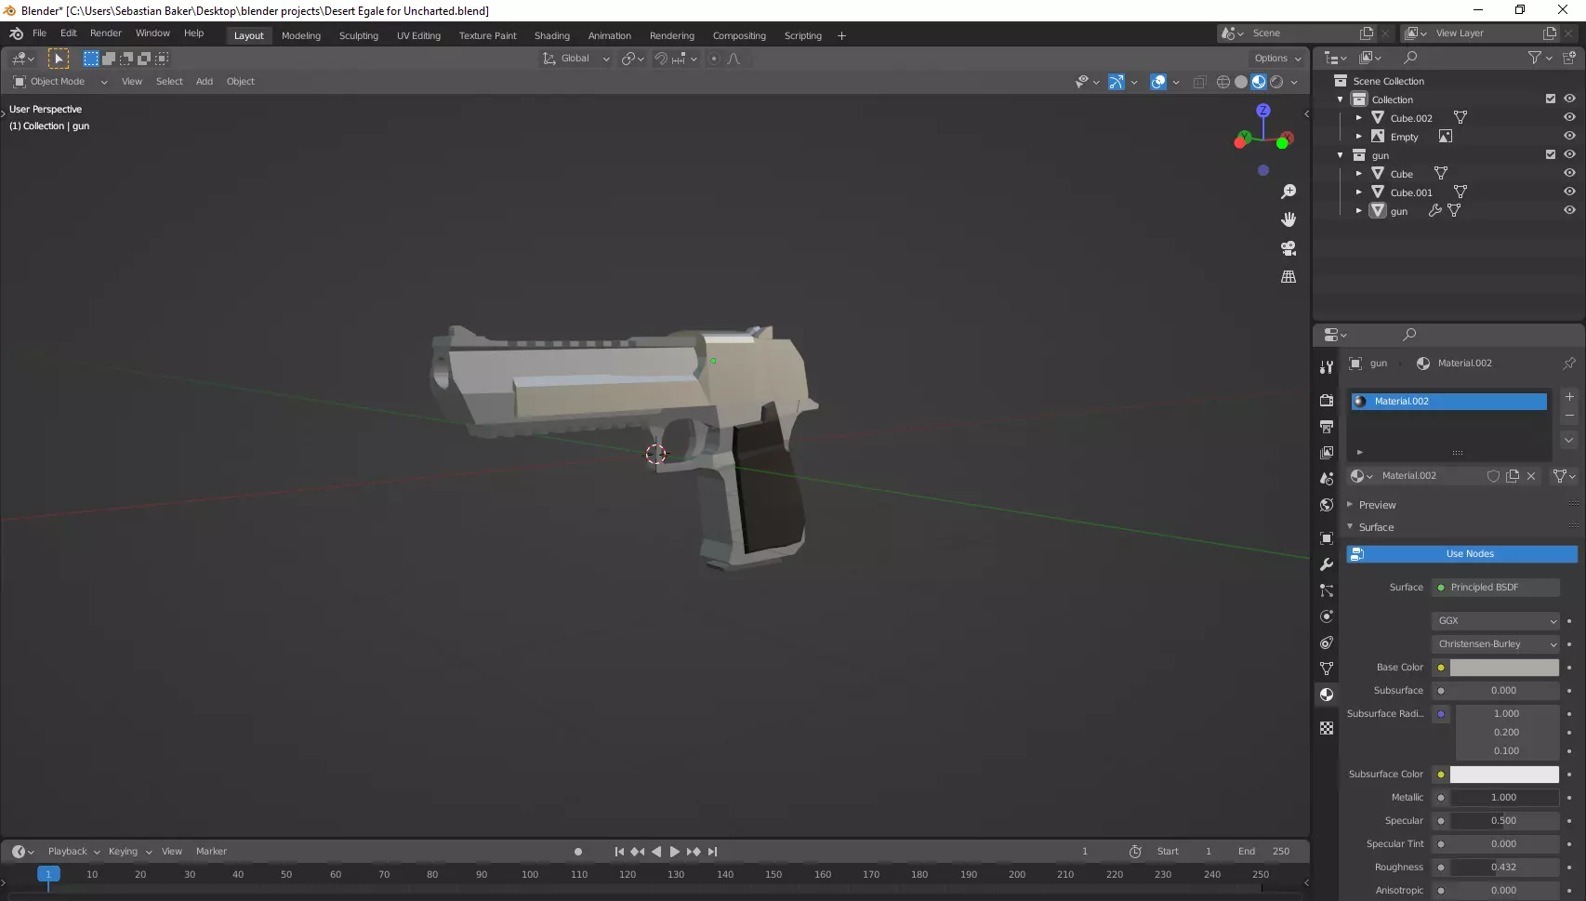Hide Empty object with eye icon
This screenshot has height=901, width=1586.
click(1569, 136)
